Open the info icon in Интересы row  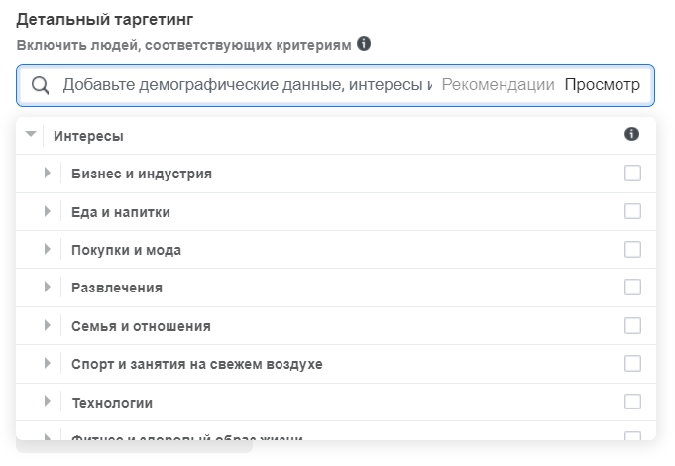coord(631,134)
